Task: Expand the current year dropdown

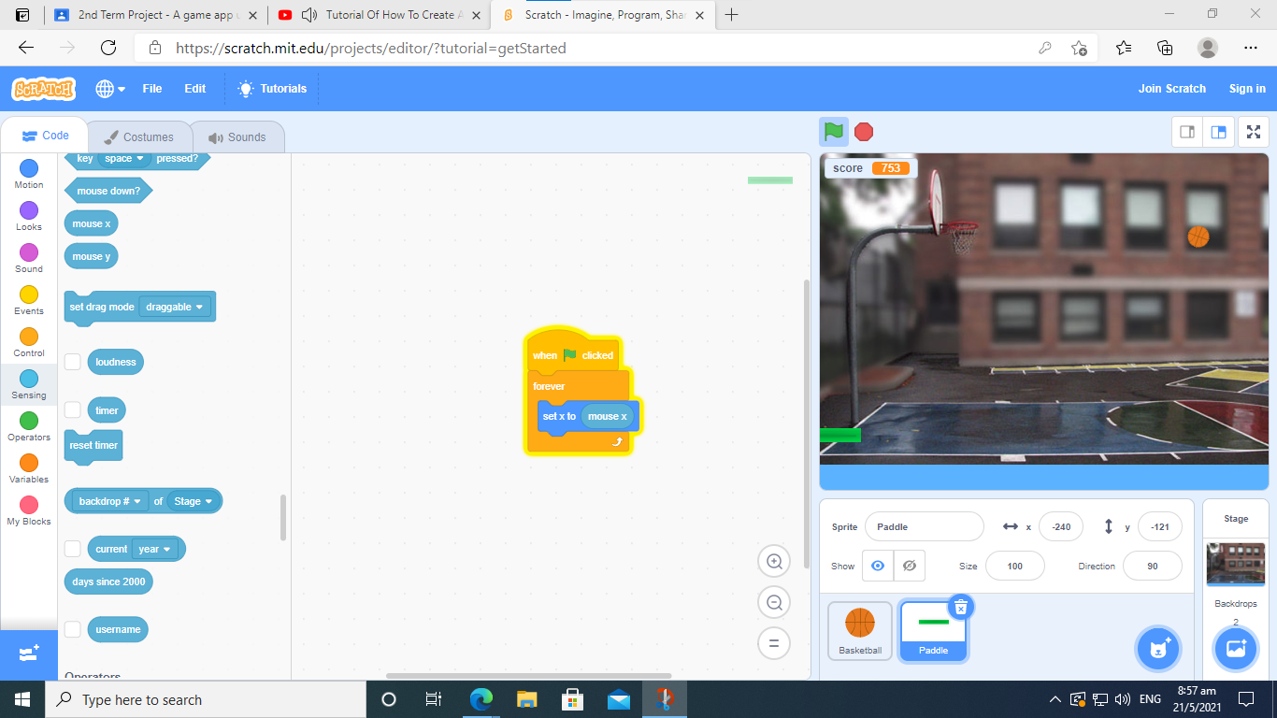Action: (156, 549)
